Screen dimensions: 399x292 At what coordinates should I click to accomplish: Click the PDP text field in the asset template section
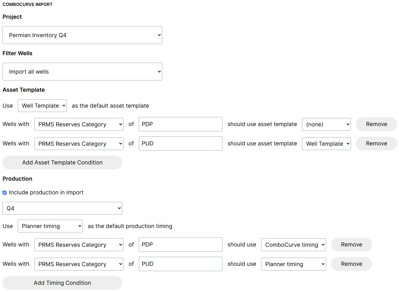pos(180,124)
